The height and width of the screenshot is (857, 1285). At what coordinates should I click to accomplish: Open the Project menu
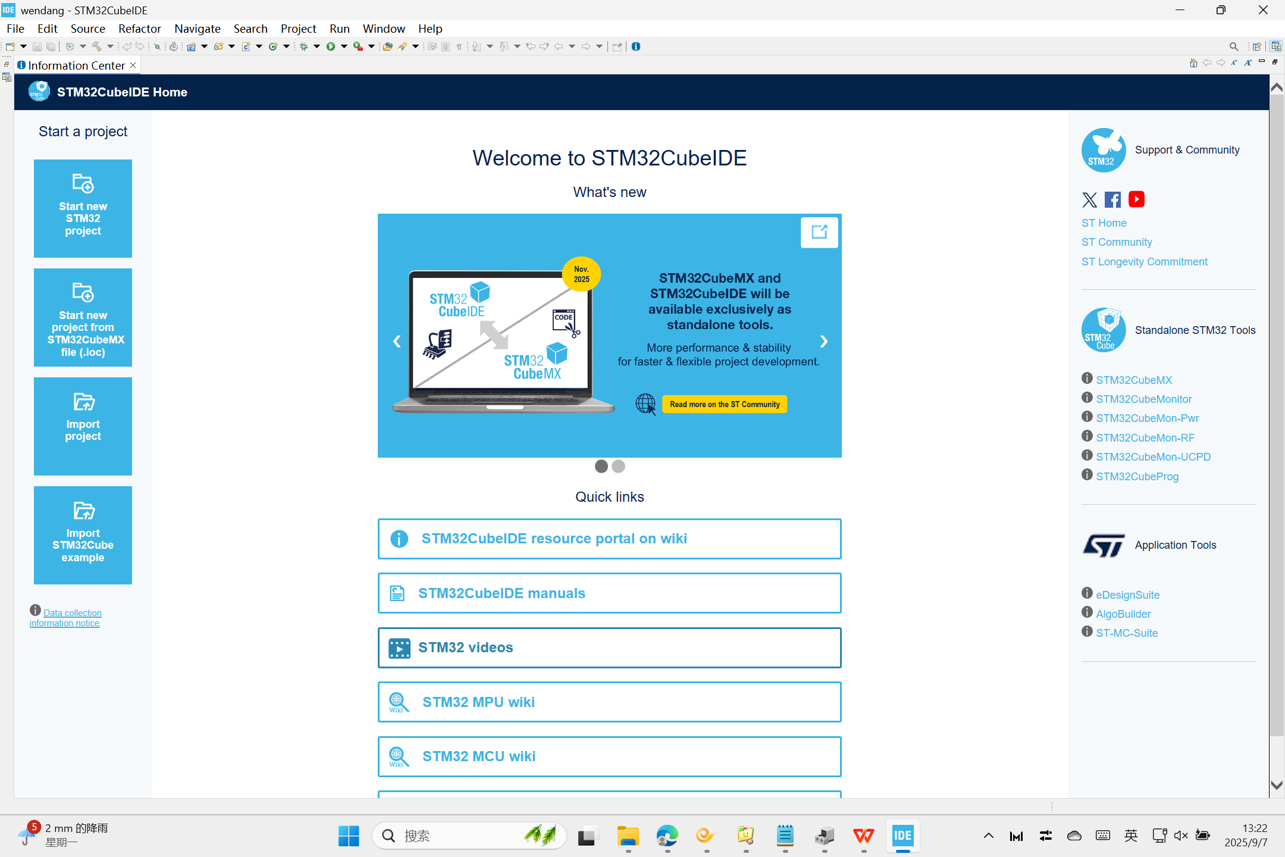pos(298,29)
